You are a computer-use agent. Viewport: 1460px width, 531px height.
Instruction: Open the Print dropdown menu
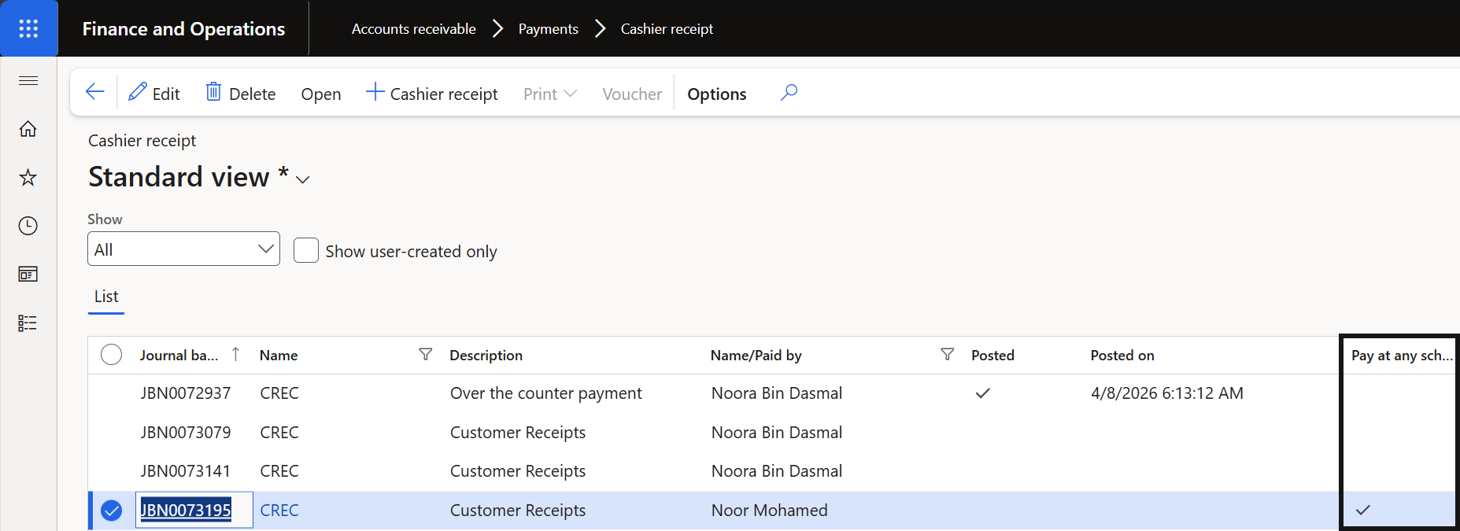tap(550, 94)
